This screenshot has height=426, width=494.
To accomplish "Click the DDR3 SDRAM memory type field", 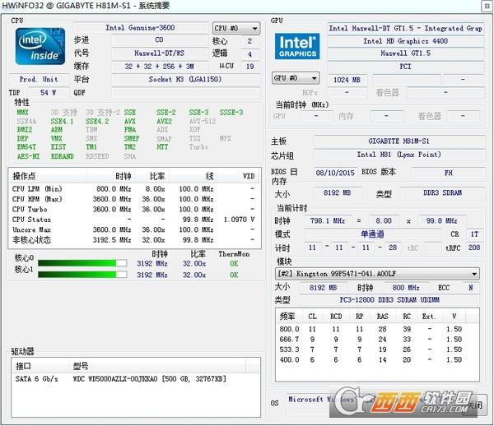I will pos(443,192).
